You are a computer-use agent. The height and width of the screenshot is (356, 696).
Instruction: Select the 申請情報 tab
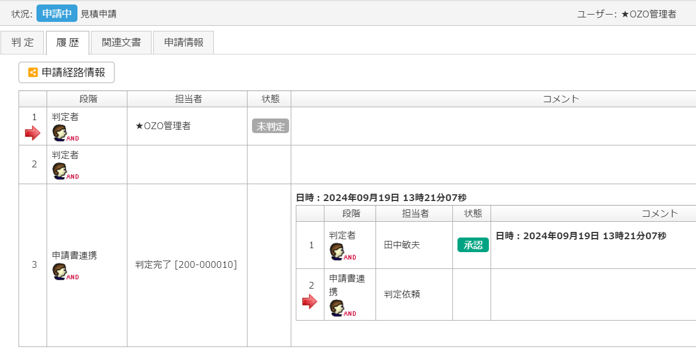pyautogui.click(x=184, y=43)
